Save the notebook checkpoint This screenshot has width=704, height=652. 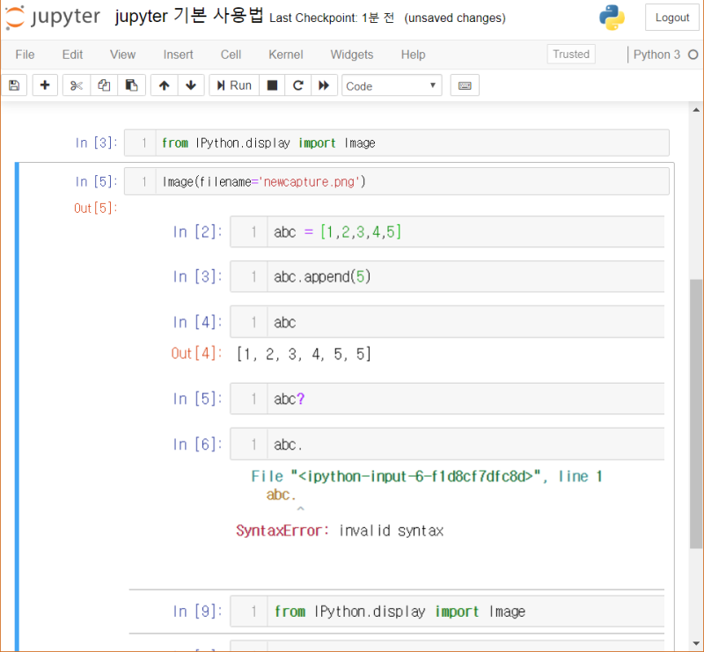pyautogui.click(x=13, y=84)
